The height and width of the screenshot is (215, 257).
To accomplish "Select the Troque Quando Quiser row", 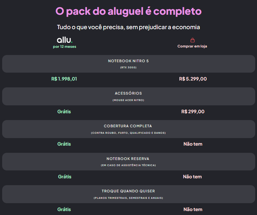I will 128,194.
